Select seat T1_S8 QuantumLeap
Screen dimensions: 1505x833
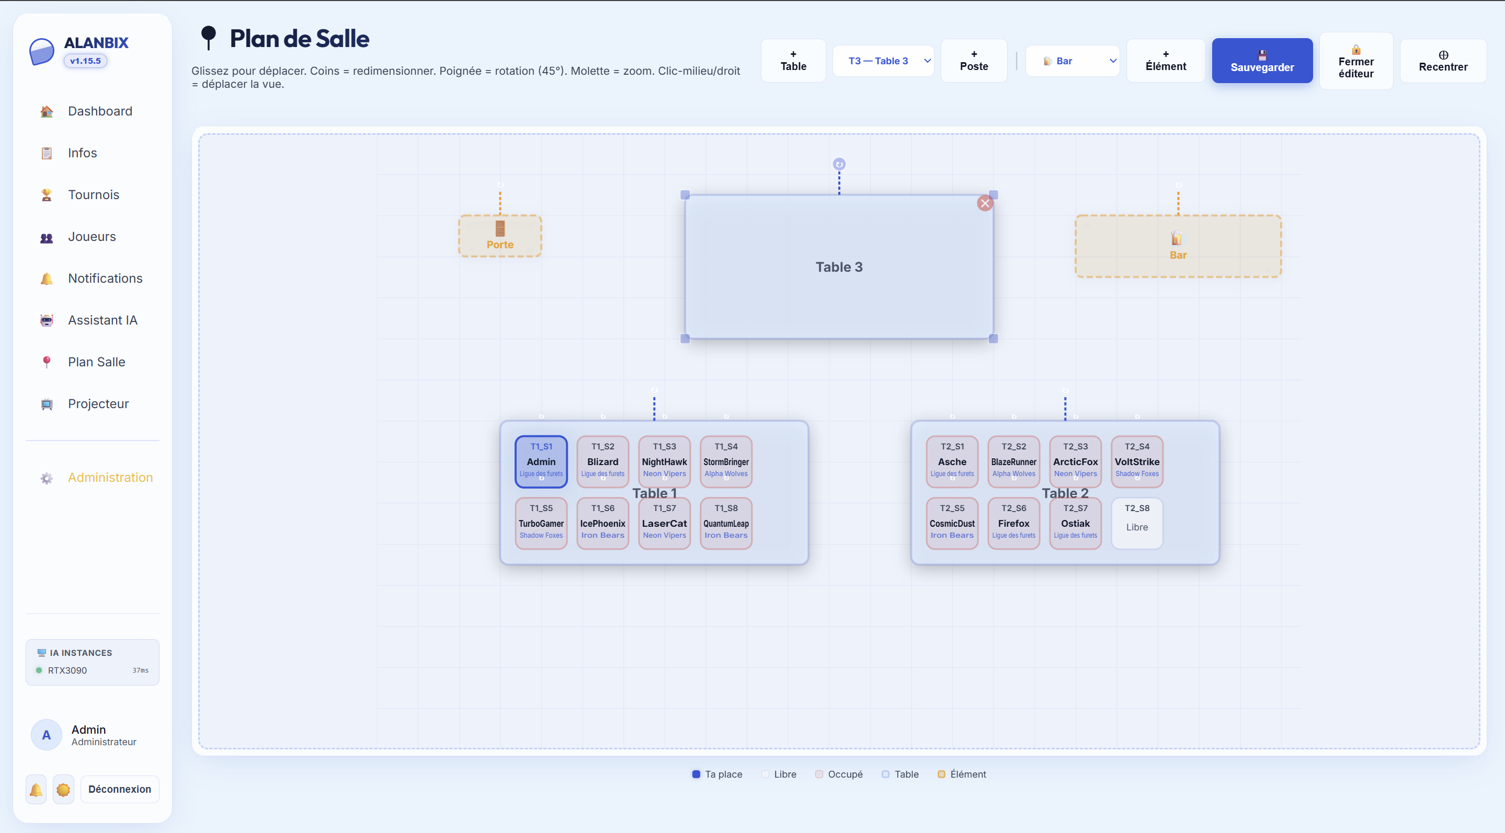click(726, 523)
